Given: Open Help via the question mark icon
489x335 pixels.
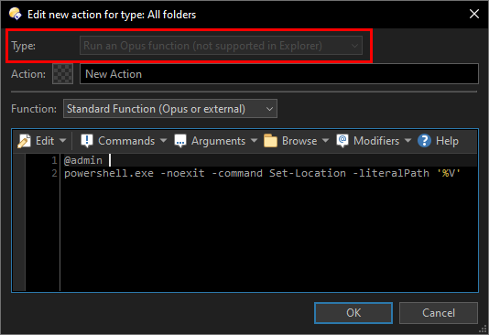Looking at the screenshot, I should click(424, 141).
